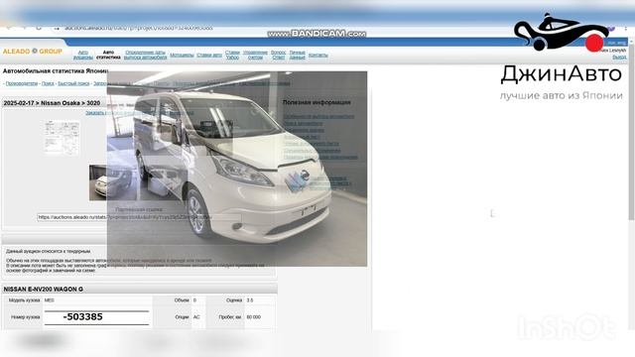
Task: Open the Авто аукционы nav link
Action: click(83, 55)
